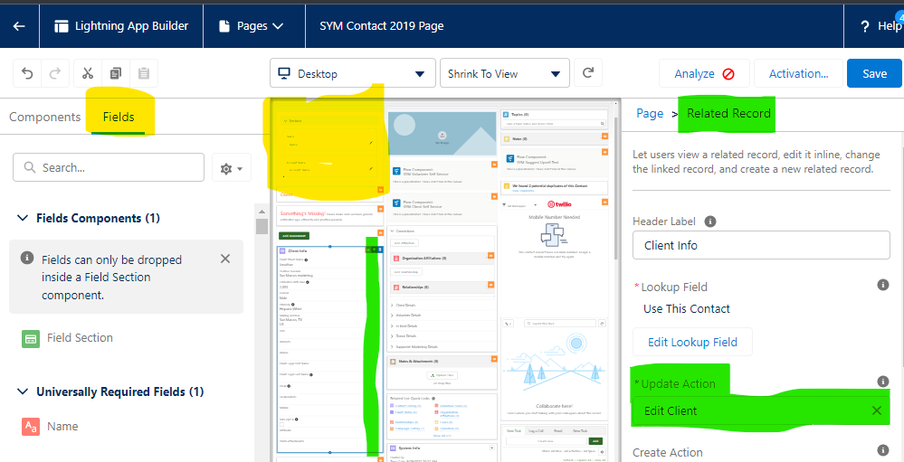Toggle the Sum opt in checkbox
Image resolution: width=904 pixels, height=462 pixels.
[x=281, y=425]
